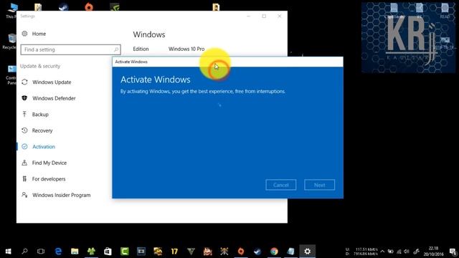Maximize the Settings window
The height and width of the screenshot is (258, 459).
coord(264,16)
